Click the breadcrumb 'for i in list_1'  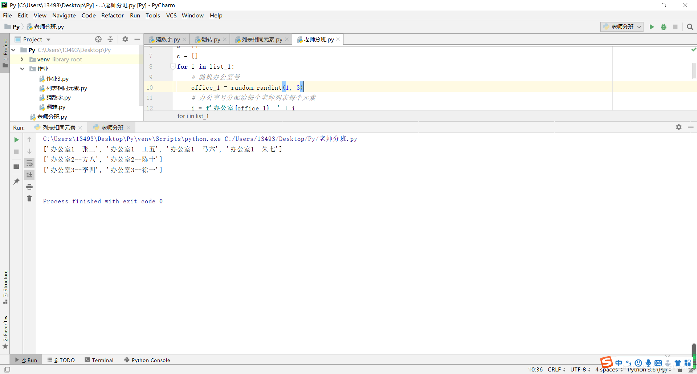tap(193, 116)
